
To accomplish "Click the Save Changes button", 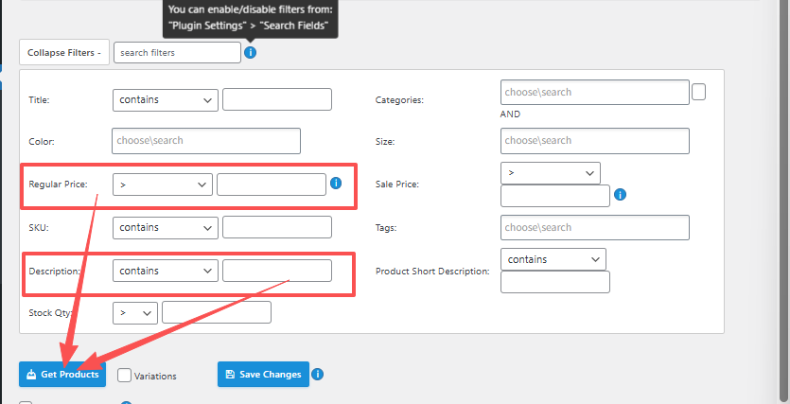I will pos(262,374).
